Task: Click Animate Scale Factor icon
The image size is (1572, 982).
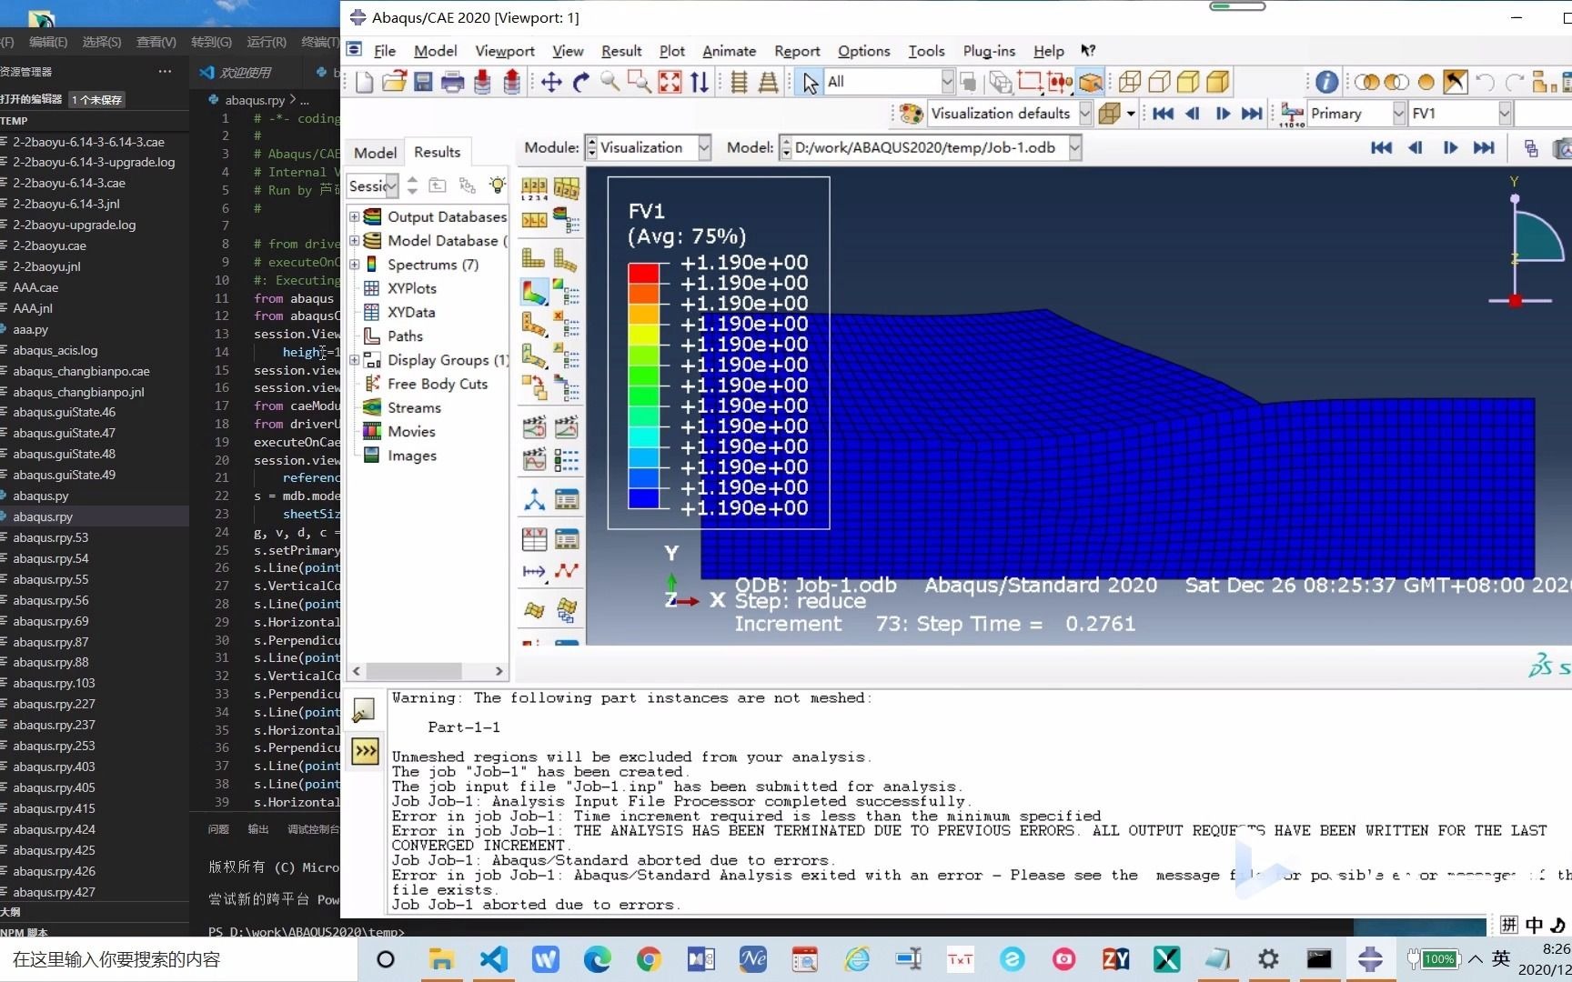Action: [534, 427]
